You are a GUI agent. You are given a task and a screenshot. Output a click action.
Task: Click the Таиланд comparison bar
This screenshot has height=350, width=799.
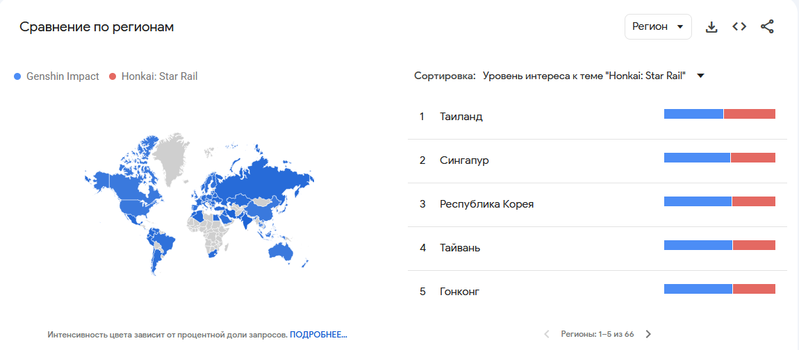coord(719,114)
